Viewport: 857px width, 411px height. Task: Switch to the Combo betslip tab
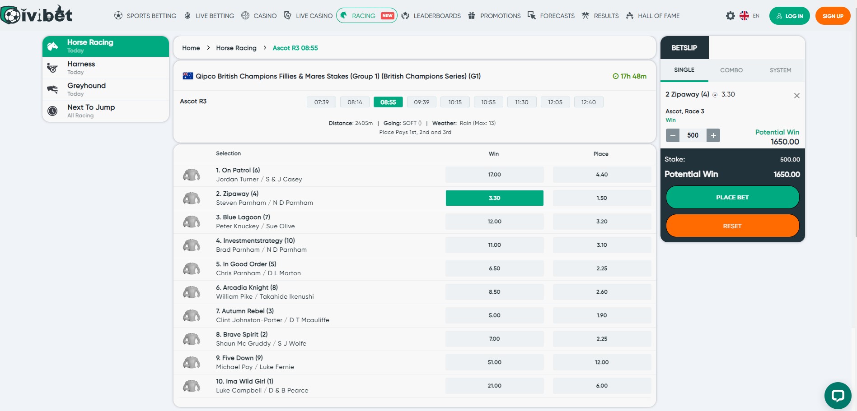[x=731, y=70]
